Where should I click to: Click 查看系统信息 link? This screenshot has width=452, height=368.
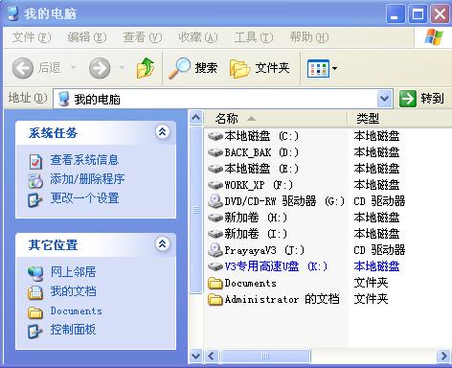84,160
